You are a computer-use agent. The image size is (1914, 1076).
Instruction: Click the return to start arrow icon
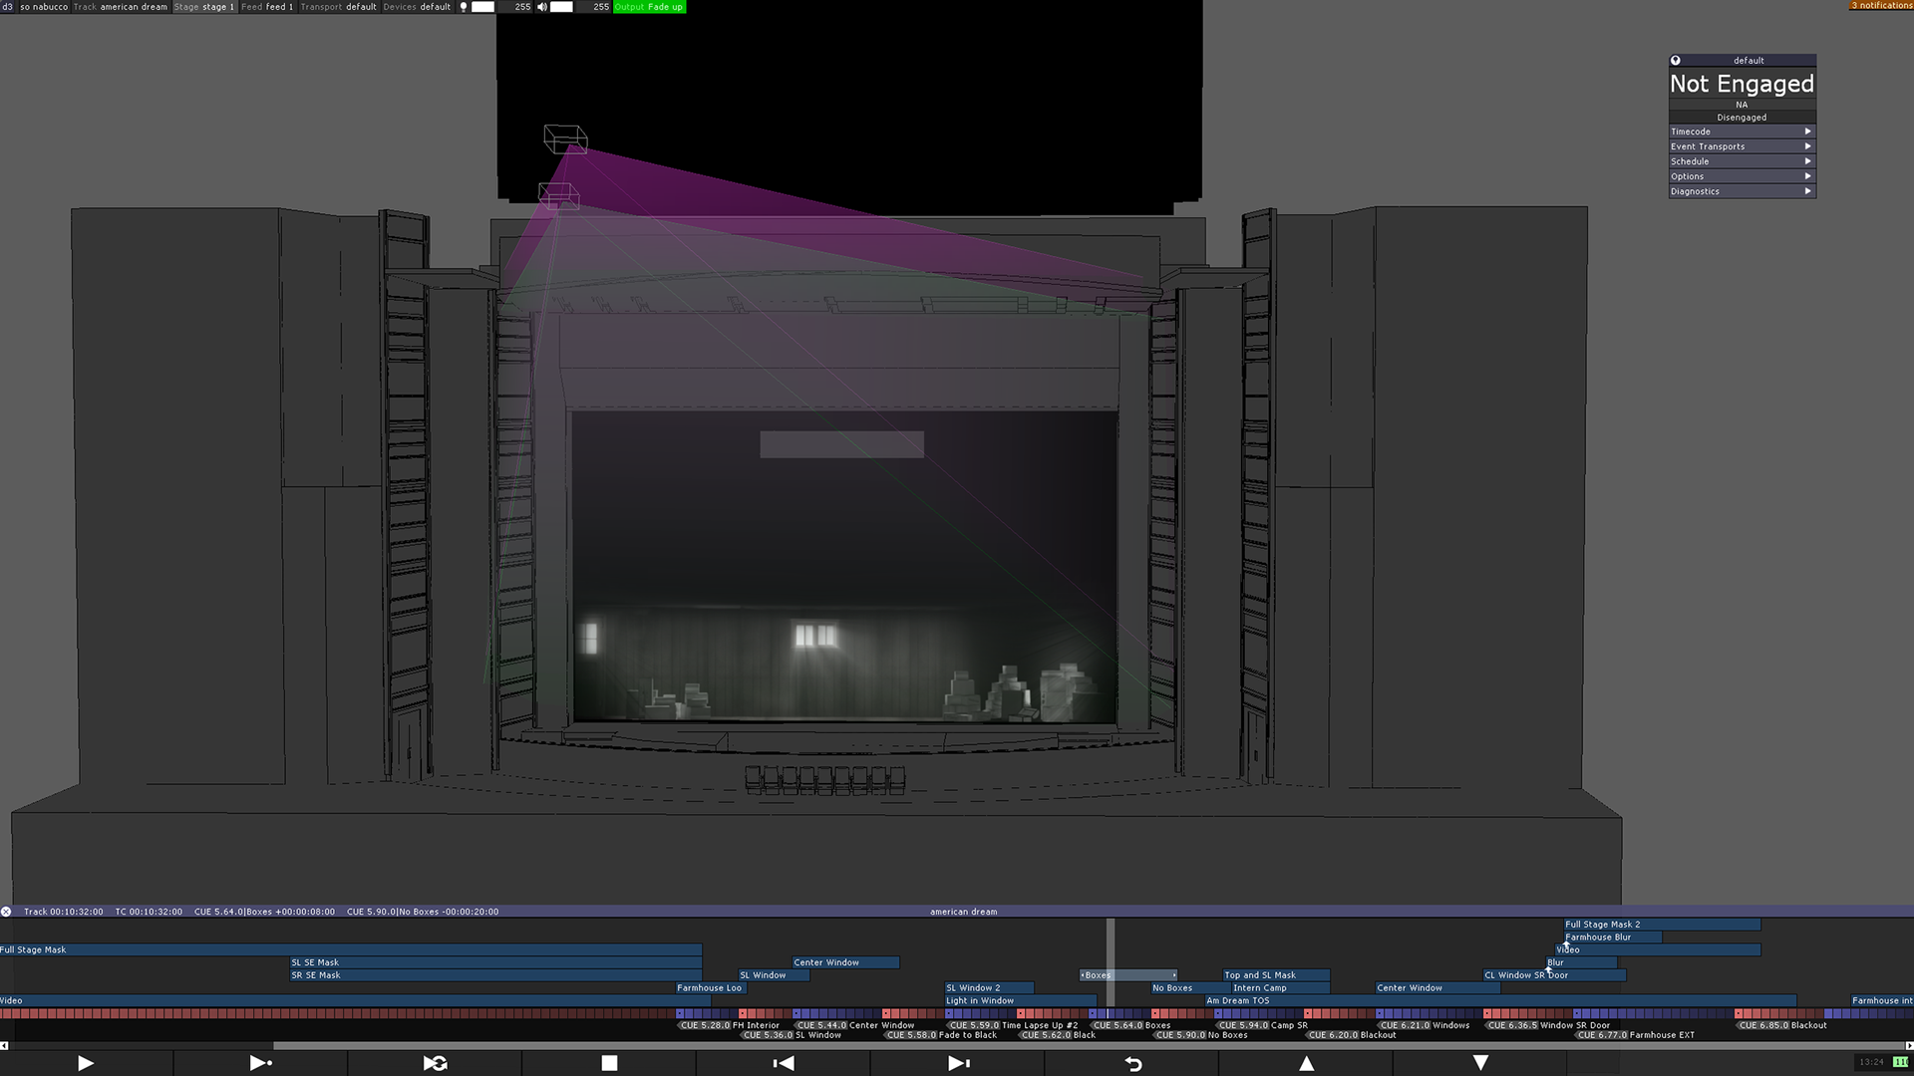click(x=1132, y=1063)
